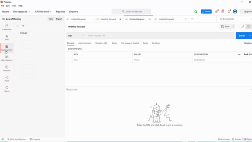Toggle sidebar with bottom-left icon
This screenshot has width=252, height=142.
[3, 139]
